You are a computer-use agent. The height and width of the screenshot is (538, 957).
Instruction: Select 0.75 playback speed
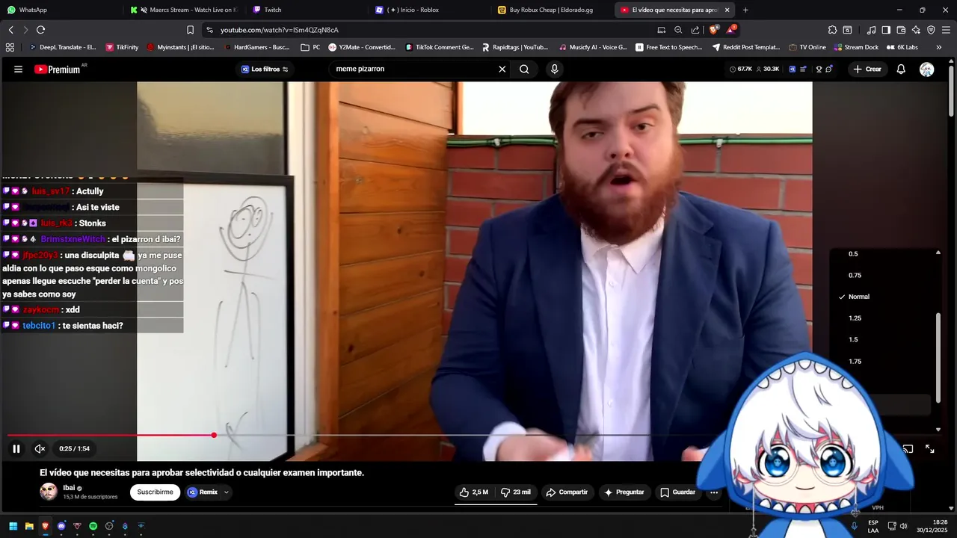(x=855, y=276)
